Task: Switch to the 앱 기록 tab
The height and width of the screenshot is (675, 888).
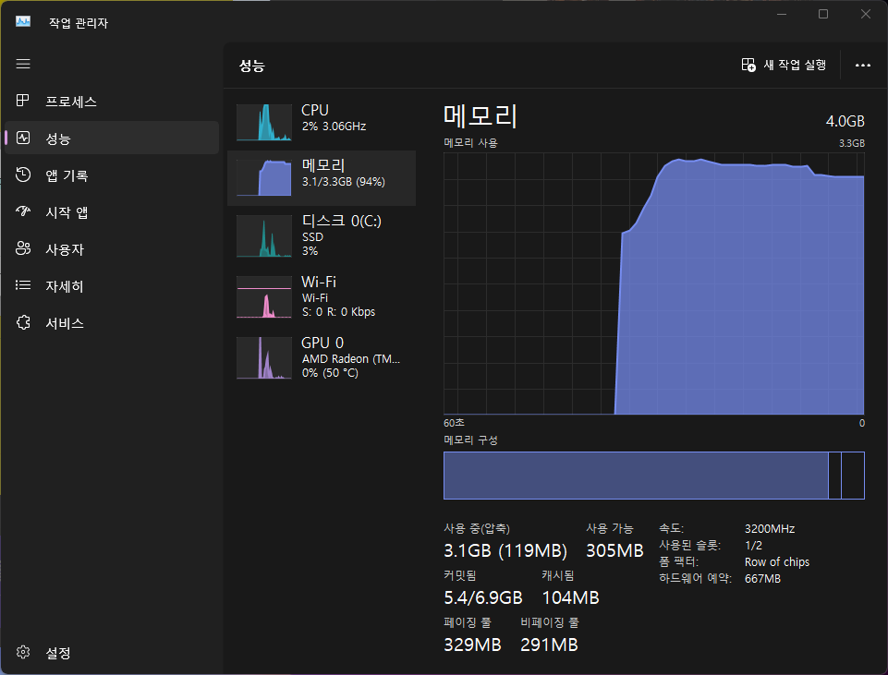Action: click(112, 175)
